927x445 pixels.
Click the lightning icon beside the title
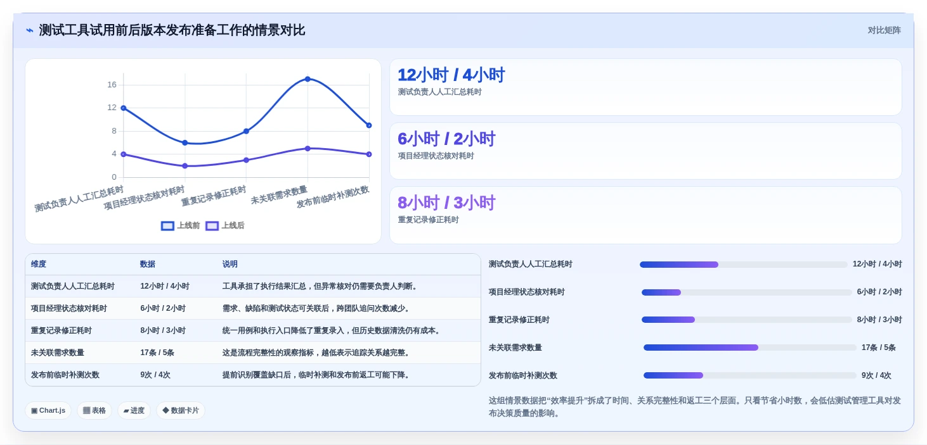click(x=30, y=30)
